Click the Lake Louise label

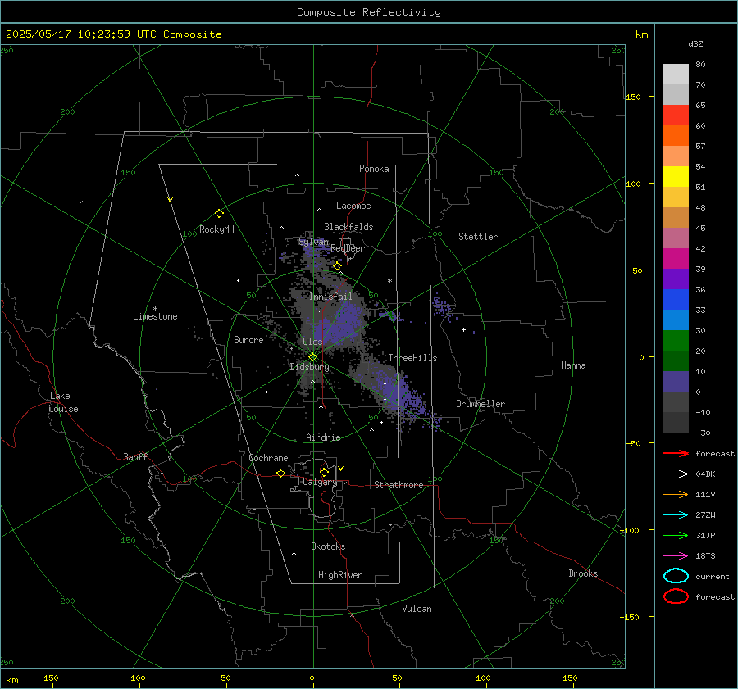[x=63, y=402]
